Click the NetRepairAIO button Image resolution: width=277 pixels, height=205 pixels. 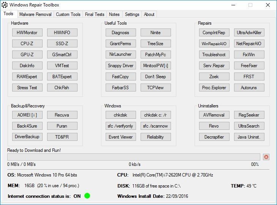[x=249, y=43]
